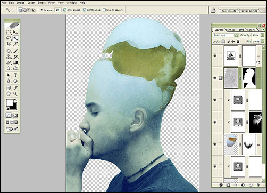The width and height of the screenshot is (267, 193).
Task: Select the Eyedropper tool
Action: 15,88
